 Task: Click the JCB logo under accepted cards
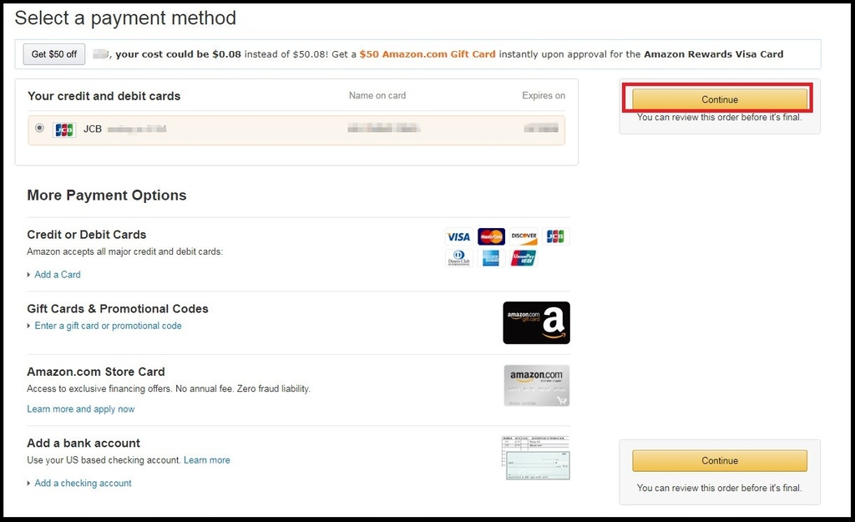pos(555,236)
